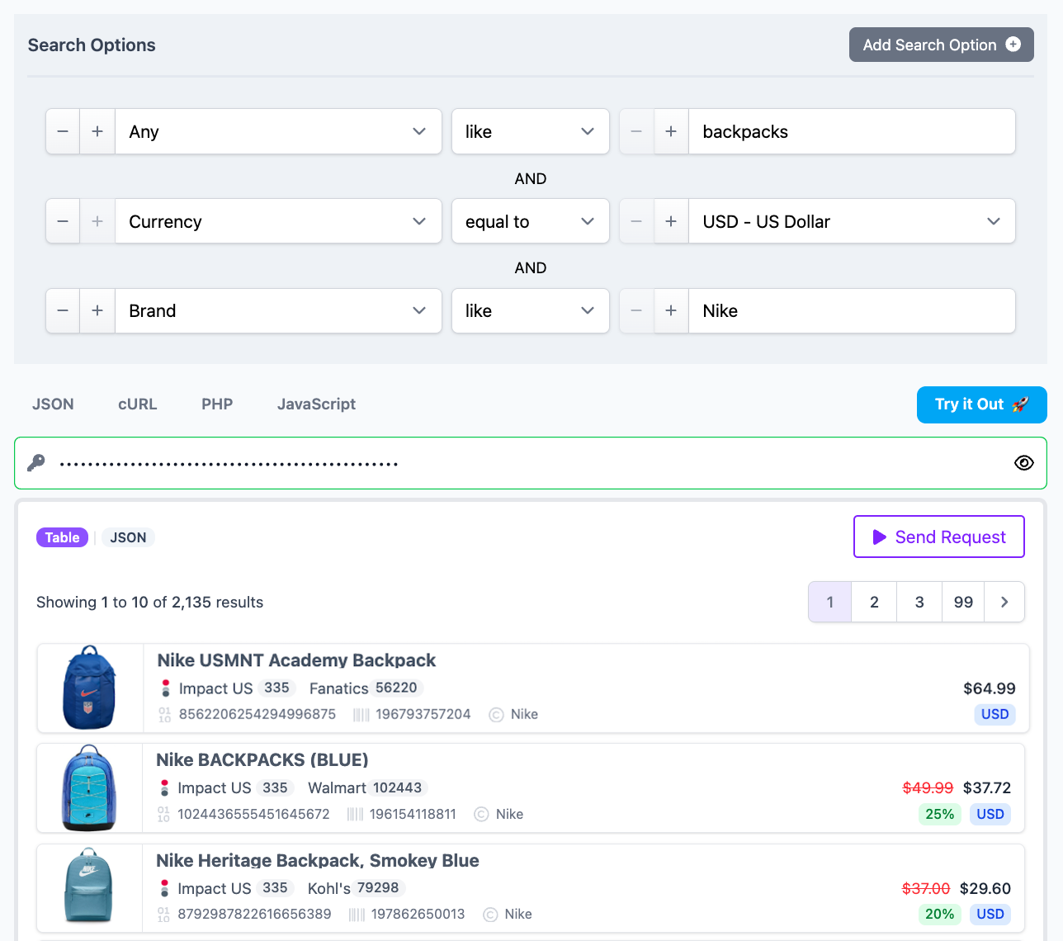Click the Fanatics 56220 merchant label

(x=366, y=688)
